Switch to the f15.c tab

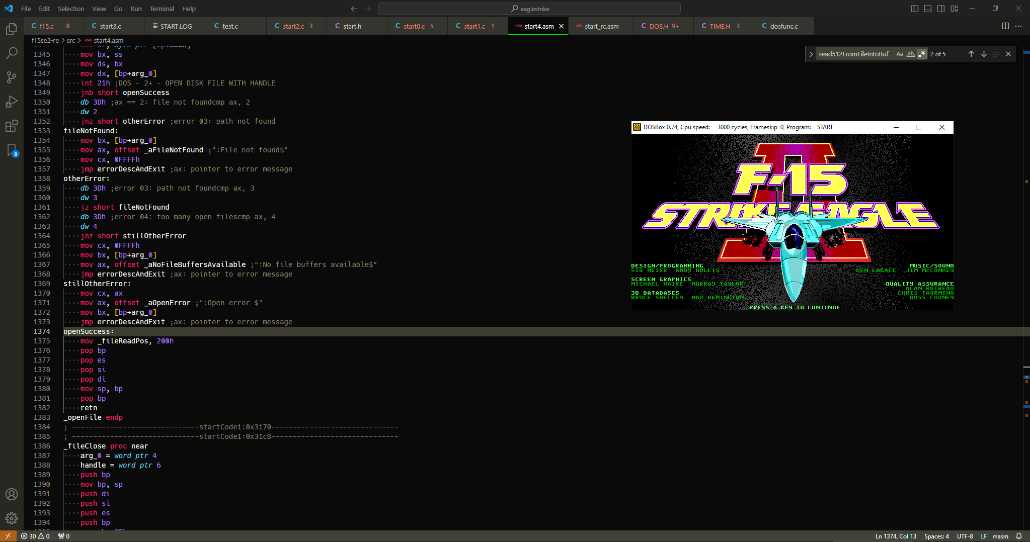click(54, 26)
